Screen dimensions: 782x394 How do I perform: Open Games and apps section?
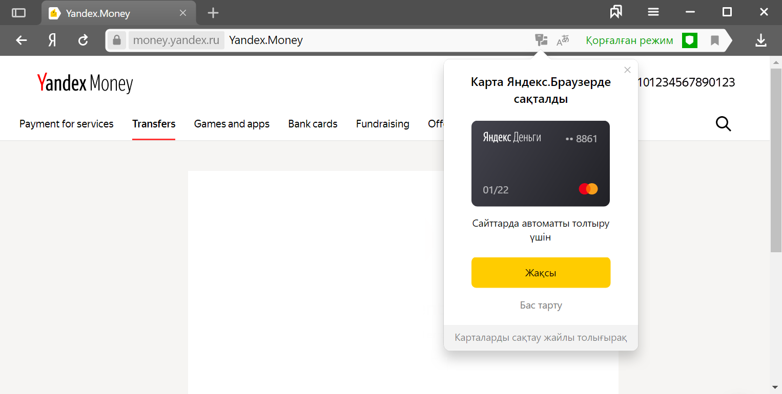click(232, 124)
